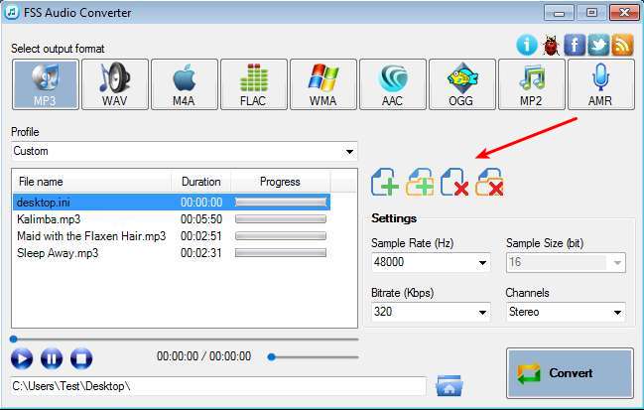Click the Progress column header
The image size is (644, 410).
(x=281, y=182)
